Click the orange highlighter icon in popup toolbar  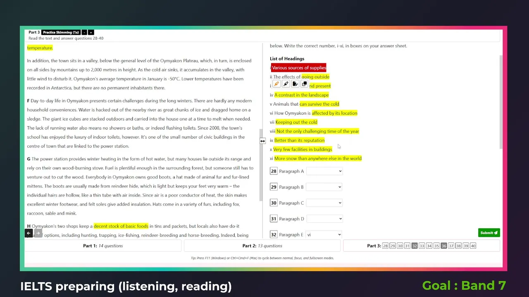coord(276,84)
